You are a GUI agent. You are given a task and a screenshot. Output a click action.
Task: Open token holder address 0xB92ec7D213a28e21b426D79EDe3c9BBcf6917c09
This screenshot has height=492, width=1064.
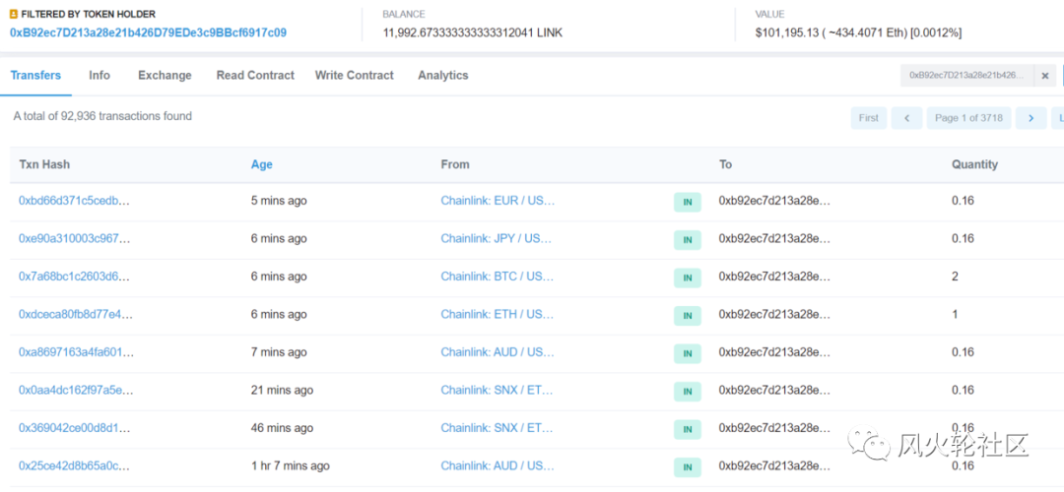(148, 31)
